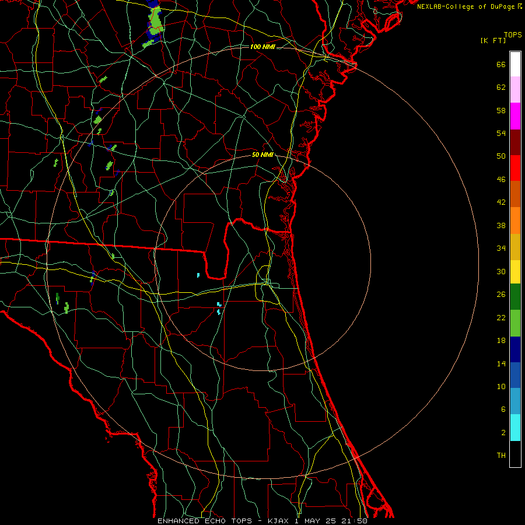This screenshot has width=525, height=525.
Task: Click the legend value 10
Action: point(501,386)
